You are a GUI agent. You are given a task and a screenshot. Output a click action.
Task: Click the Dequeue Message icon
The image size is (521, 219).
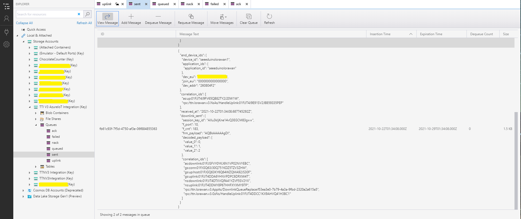pos(158,17)
